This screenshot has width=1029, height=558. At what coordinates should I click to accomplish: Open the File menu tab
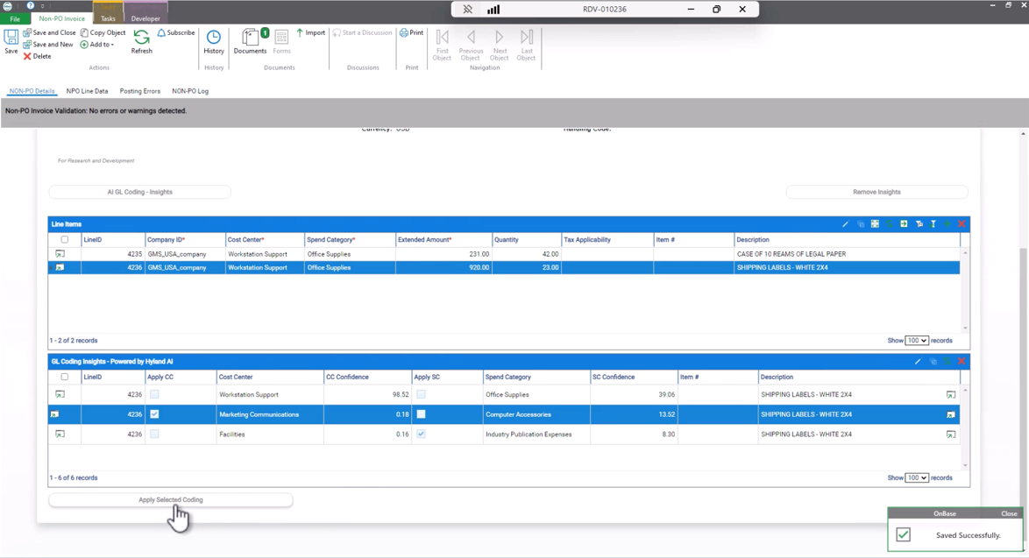(15, 19)
